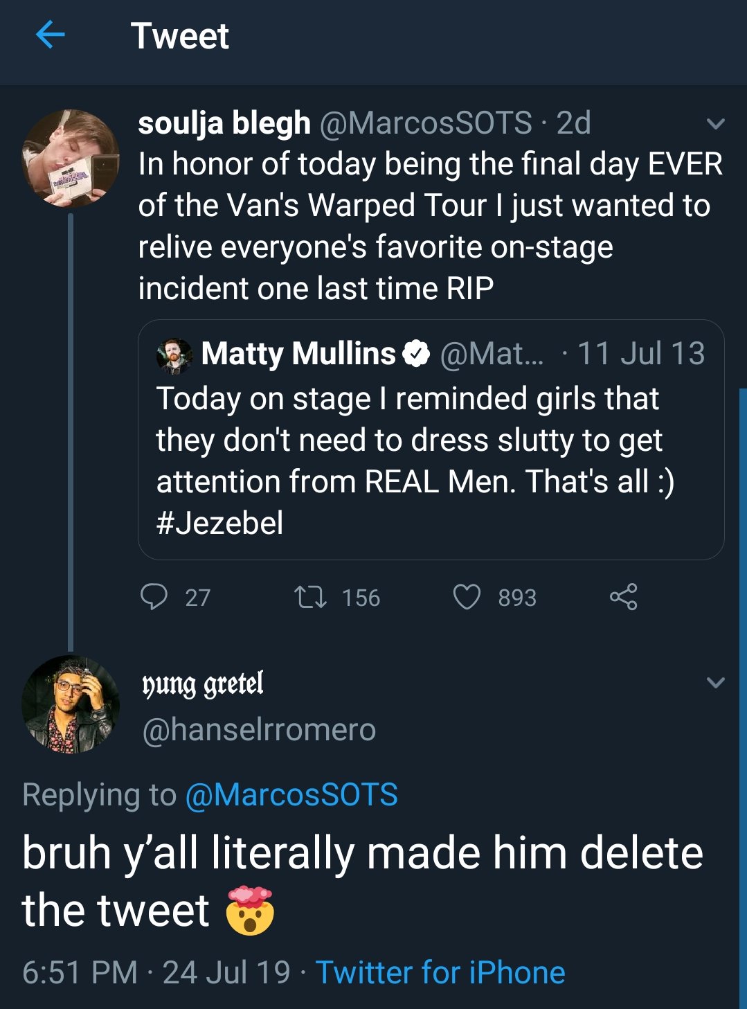Click the Twitter for iPhone link
The height and width of the screenshot is (1009, 747).
tap(440, 972)
